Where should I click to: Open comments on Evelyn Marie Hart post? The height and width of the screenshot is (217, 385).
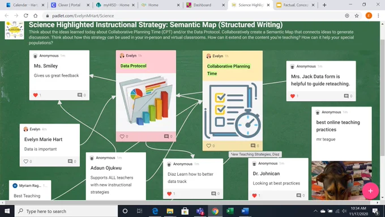[x=70, y=161]
